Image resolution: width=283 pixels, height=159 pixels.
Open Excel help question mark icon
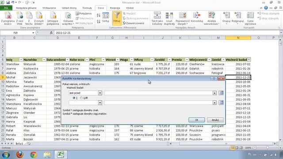click(x=266, y=8)
